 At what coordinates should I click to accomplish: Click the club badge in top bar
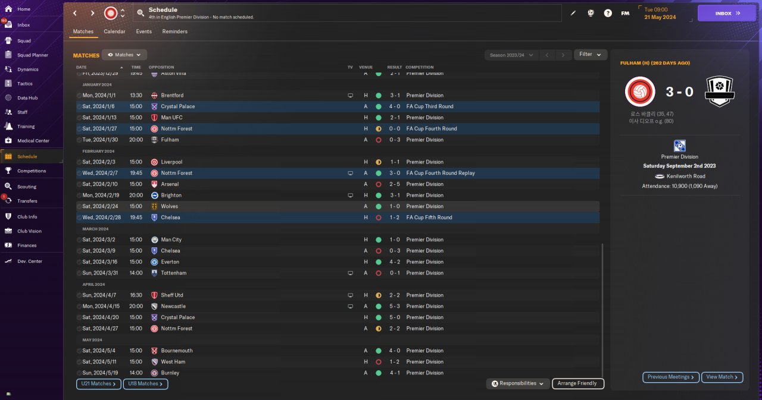point(111,13)
